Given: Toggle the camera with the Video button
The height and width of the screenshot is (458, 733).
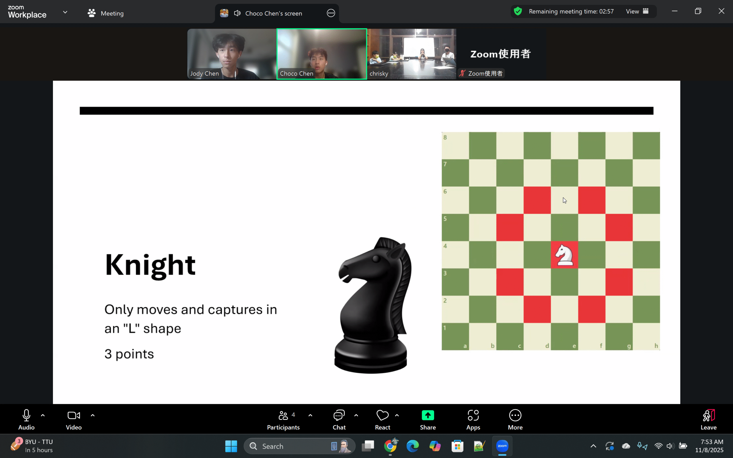Looking at the screenshot, I should coord(74,419).
